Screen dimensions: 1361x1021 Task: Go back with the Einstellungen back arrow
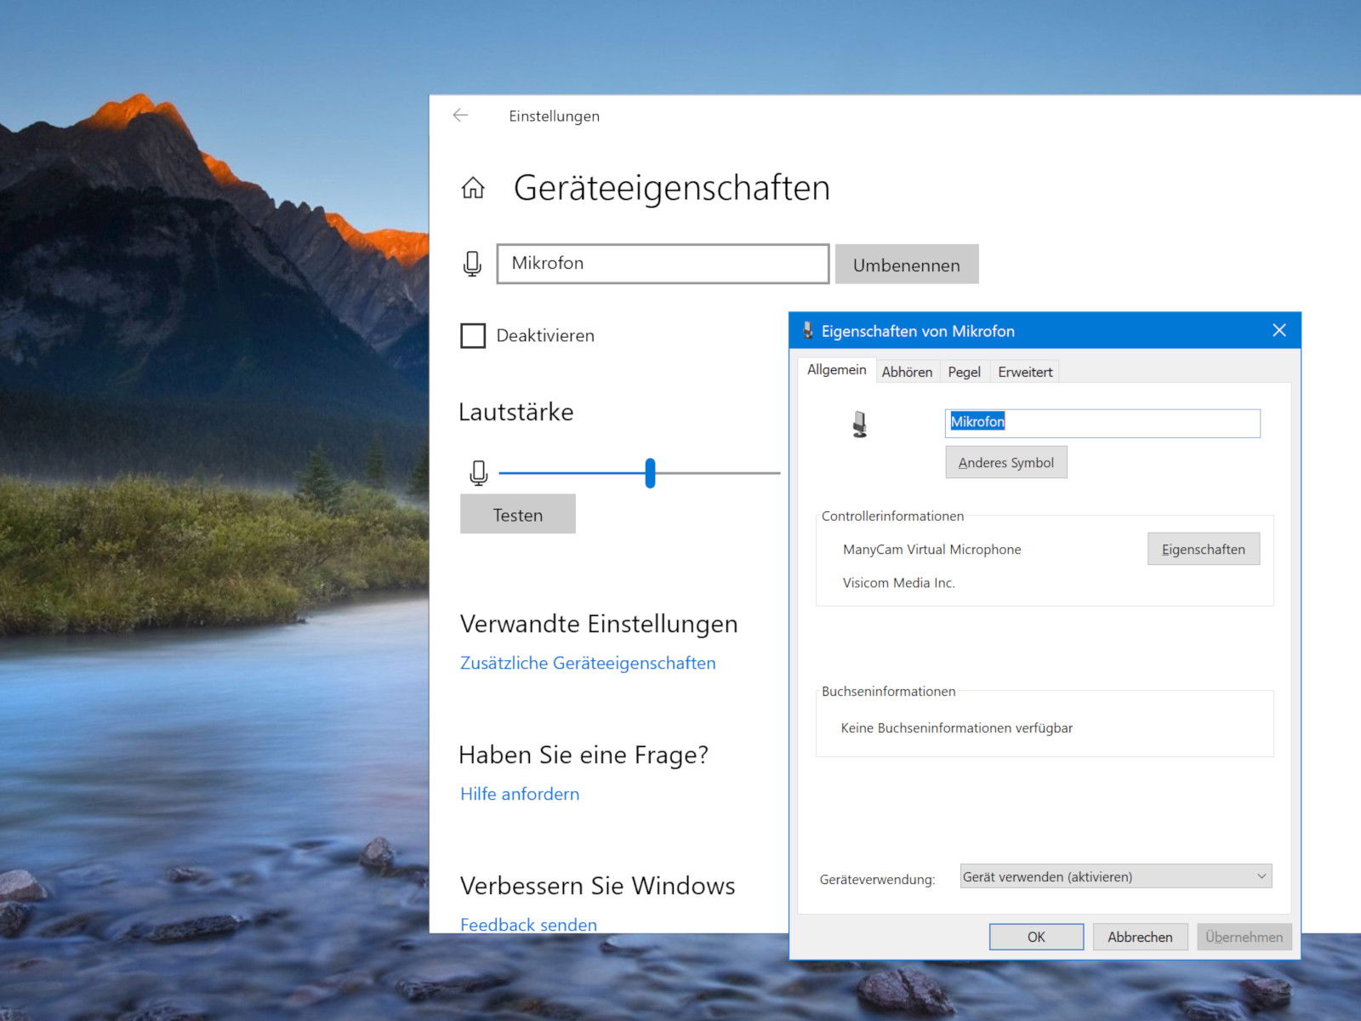pos(460,115)
